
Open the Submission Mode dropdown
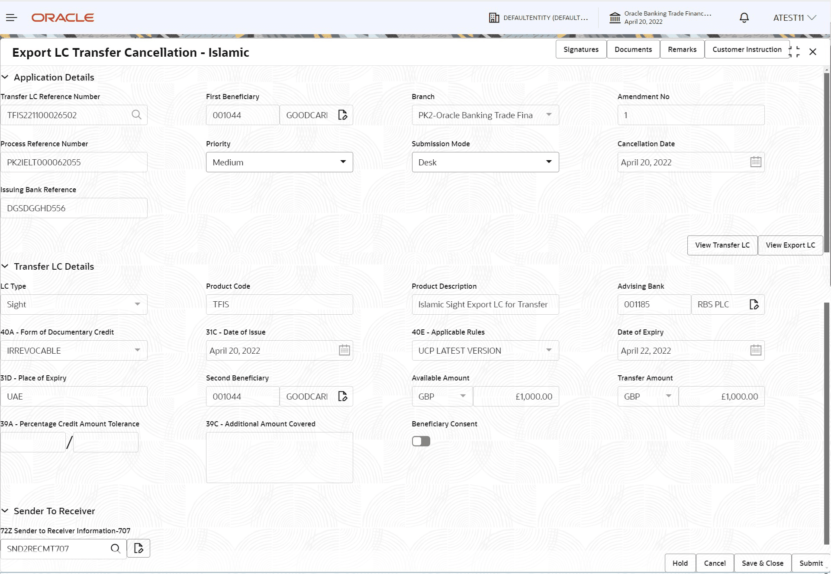tap(485, 162)
